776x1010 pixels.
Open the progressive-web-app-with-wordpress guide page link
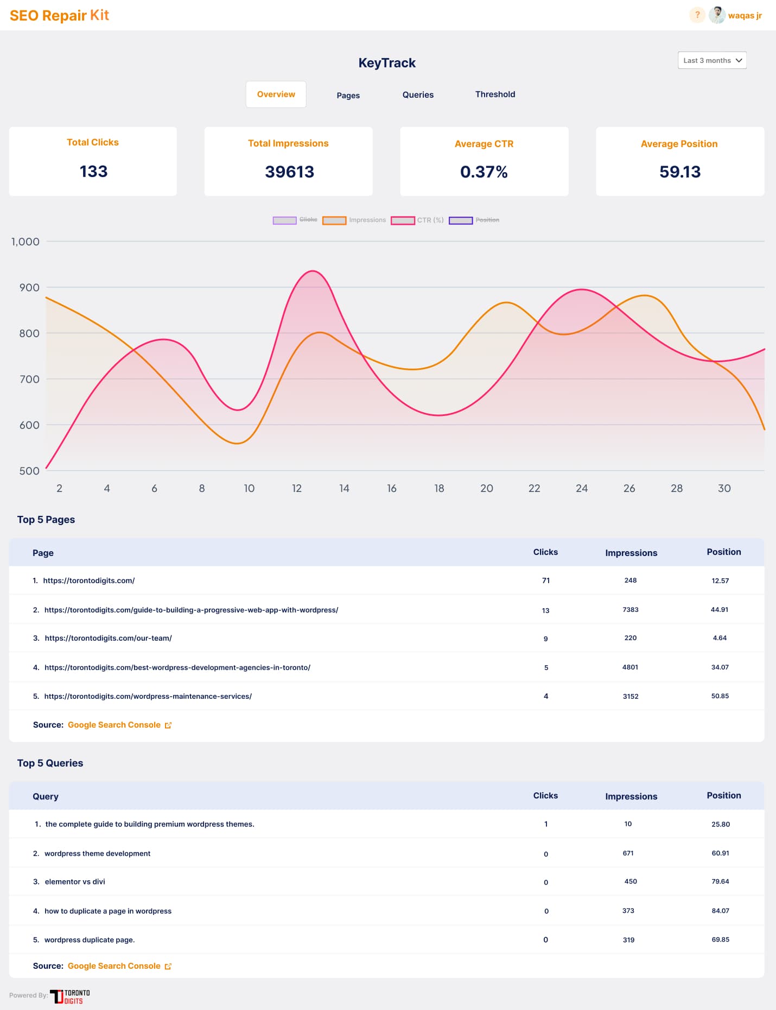(191, 610)
